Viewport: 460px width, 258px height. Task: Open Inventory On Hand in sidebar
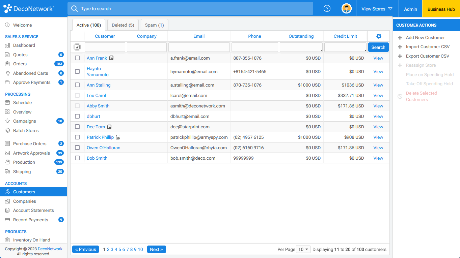tap(31, 240)
